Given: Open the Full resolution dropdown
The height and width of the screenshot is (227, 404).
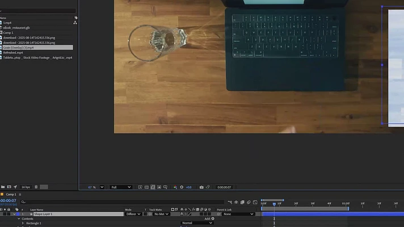Looking at the screenshot, I should pos(121,187).
